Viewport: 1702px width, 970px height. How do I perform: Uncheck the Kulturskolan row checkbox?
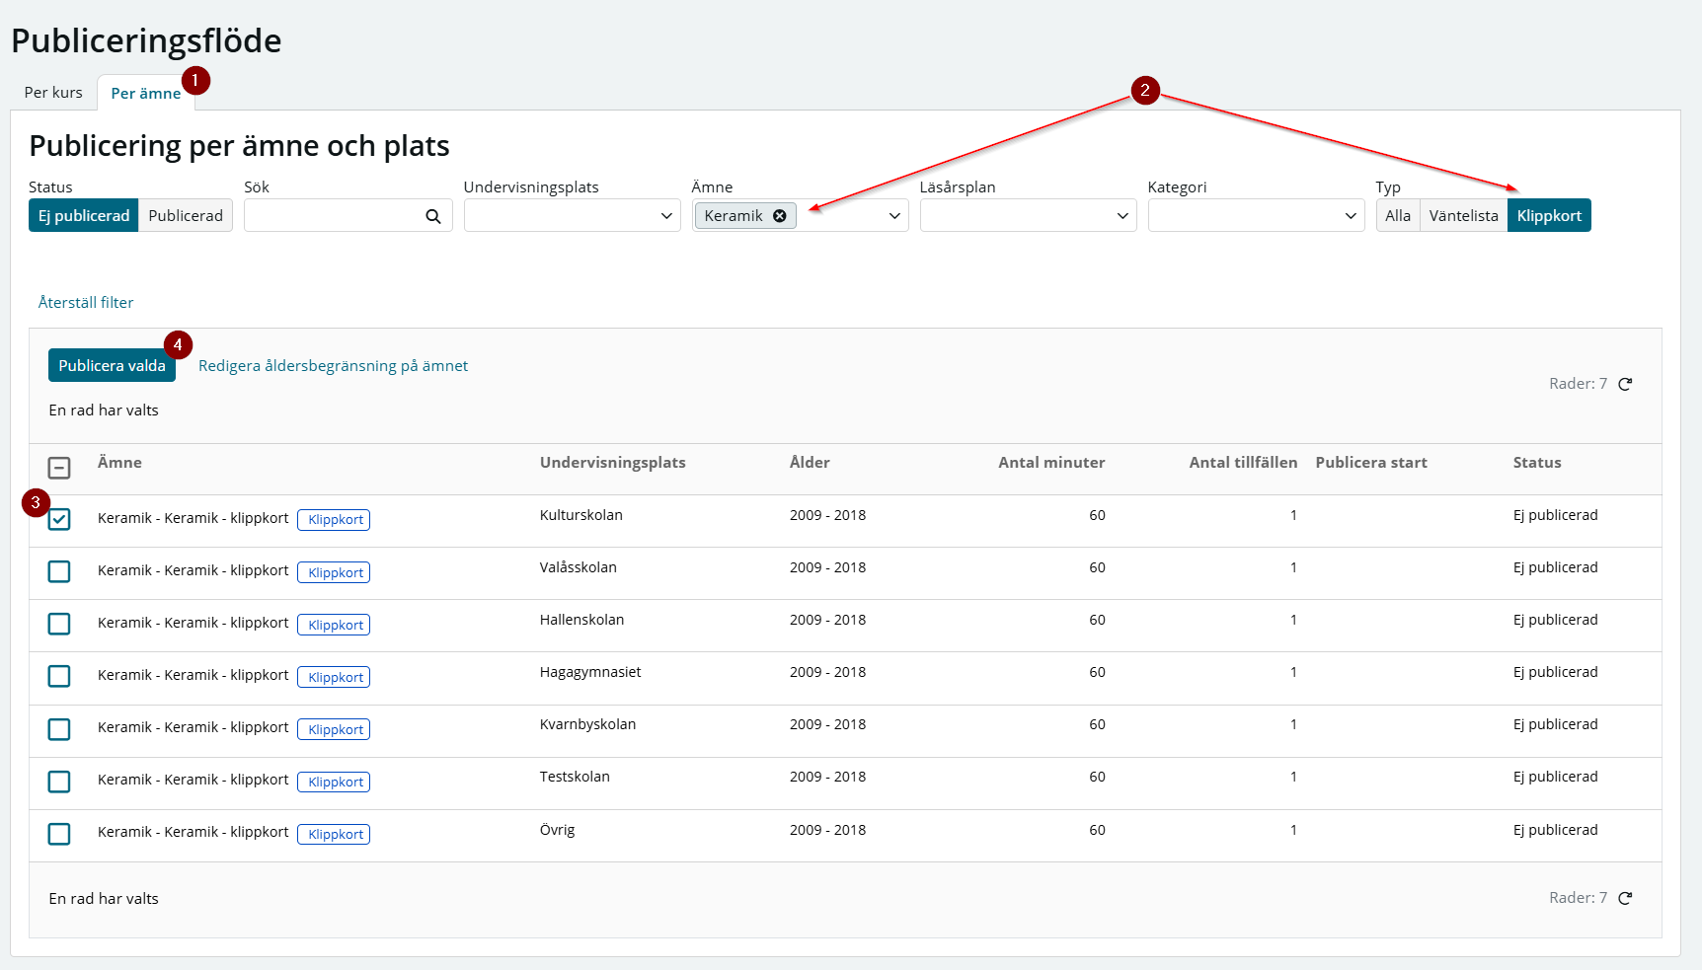59,519
